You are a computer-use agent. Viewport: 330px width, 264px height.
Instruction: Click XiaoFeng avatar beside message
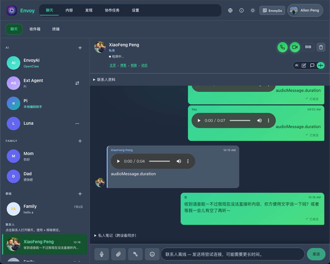100,183
